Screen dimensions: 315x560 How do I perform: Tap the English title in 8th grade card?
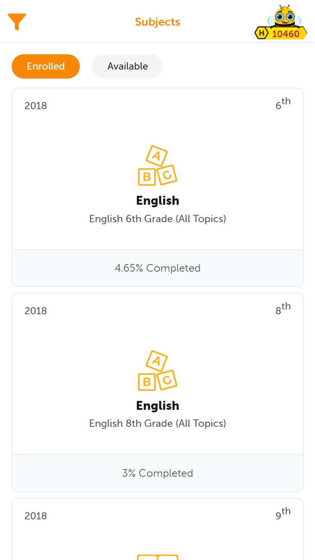(x=157, y=405)
